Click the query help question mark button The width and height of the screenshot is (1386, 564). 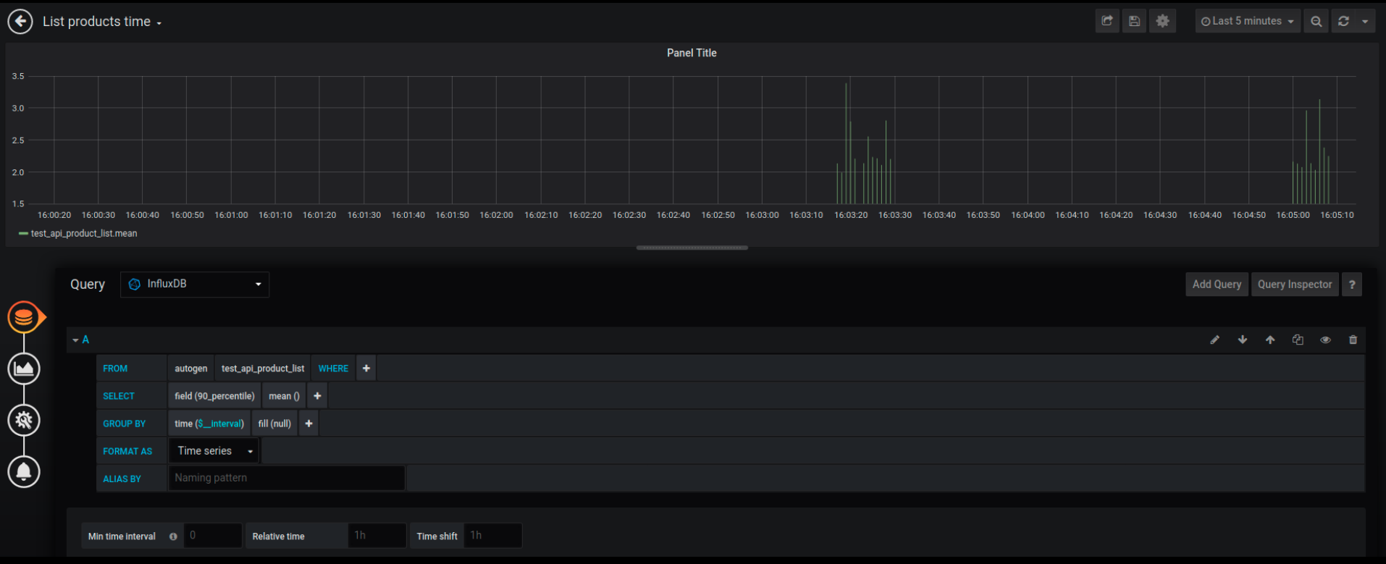point(1352,285)
